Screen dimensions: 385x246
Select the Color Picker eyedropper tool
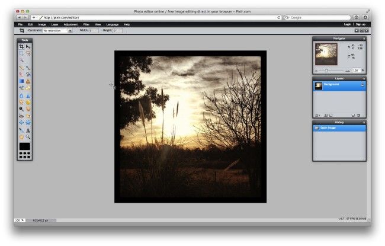[21, 130]
